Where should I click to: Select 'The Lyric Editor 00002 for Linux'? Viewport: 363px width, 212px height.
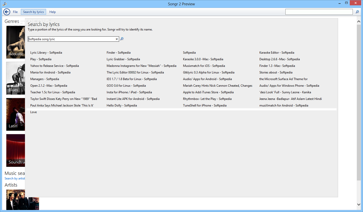pos(135,72)
